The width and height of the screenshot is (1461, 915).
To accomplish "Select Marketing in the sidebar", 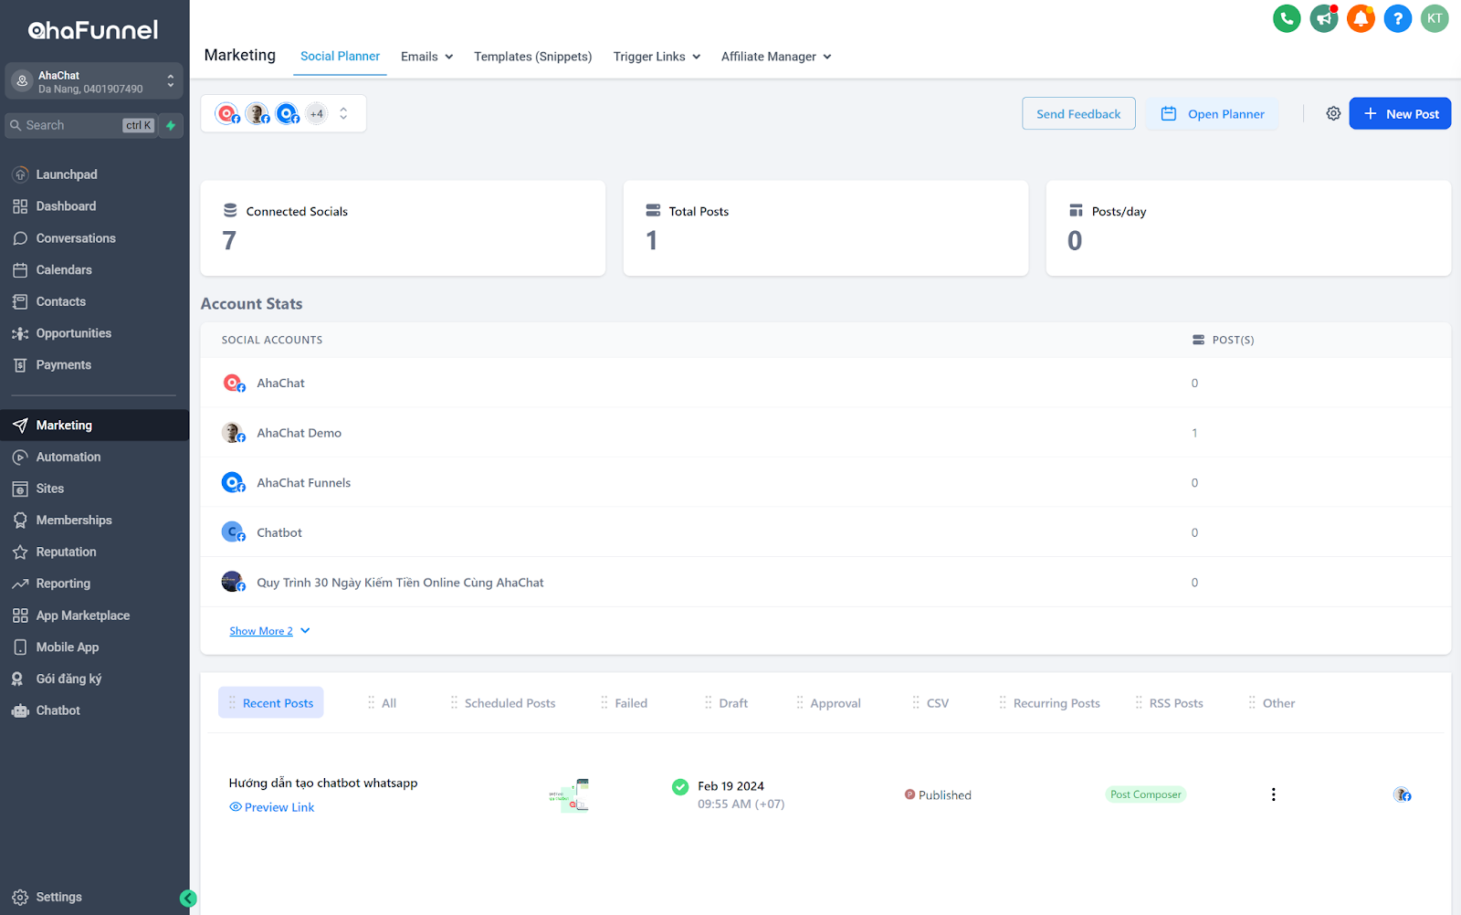I will pos(94,426).
